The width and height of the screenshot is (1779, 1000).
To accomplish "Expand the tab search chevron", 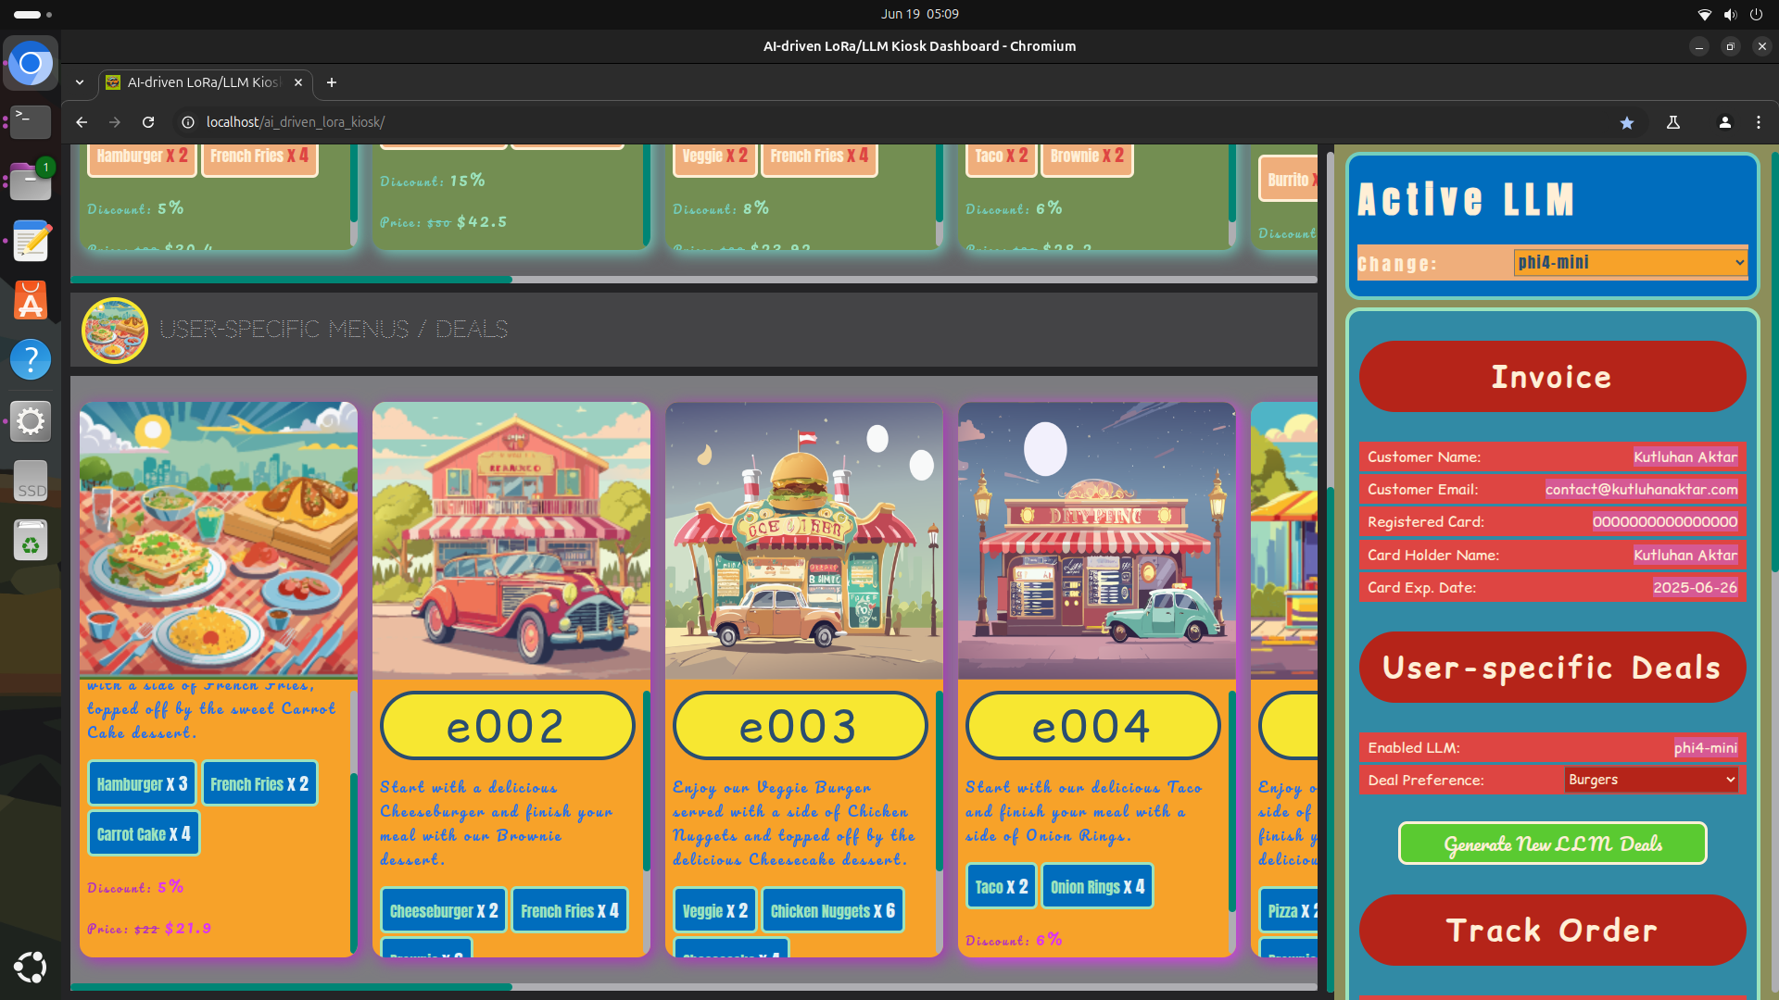I will pos(80,82).
